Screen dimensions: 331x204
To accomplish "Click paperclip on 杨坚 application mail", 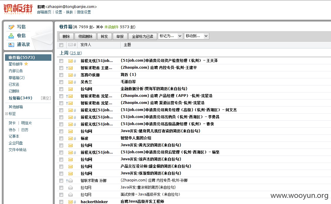I will (x=75, y=153).
